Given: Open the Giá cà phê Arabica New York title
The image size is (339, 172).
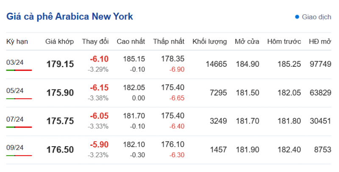Looking at the screenshot, I should [x=69, y=17].
